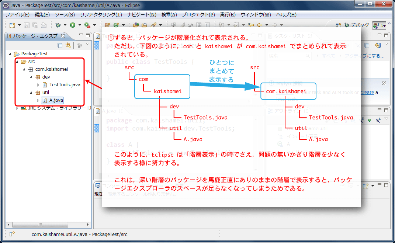Expand the TestTools.java tree node
Screen dimensions: 395x243
(x=38, y=85)
